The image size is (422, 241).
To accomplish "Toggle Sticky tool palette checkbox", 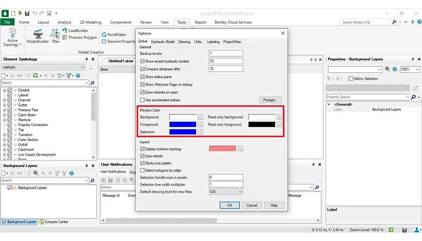I will coord(142,163).
